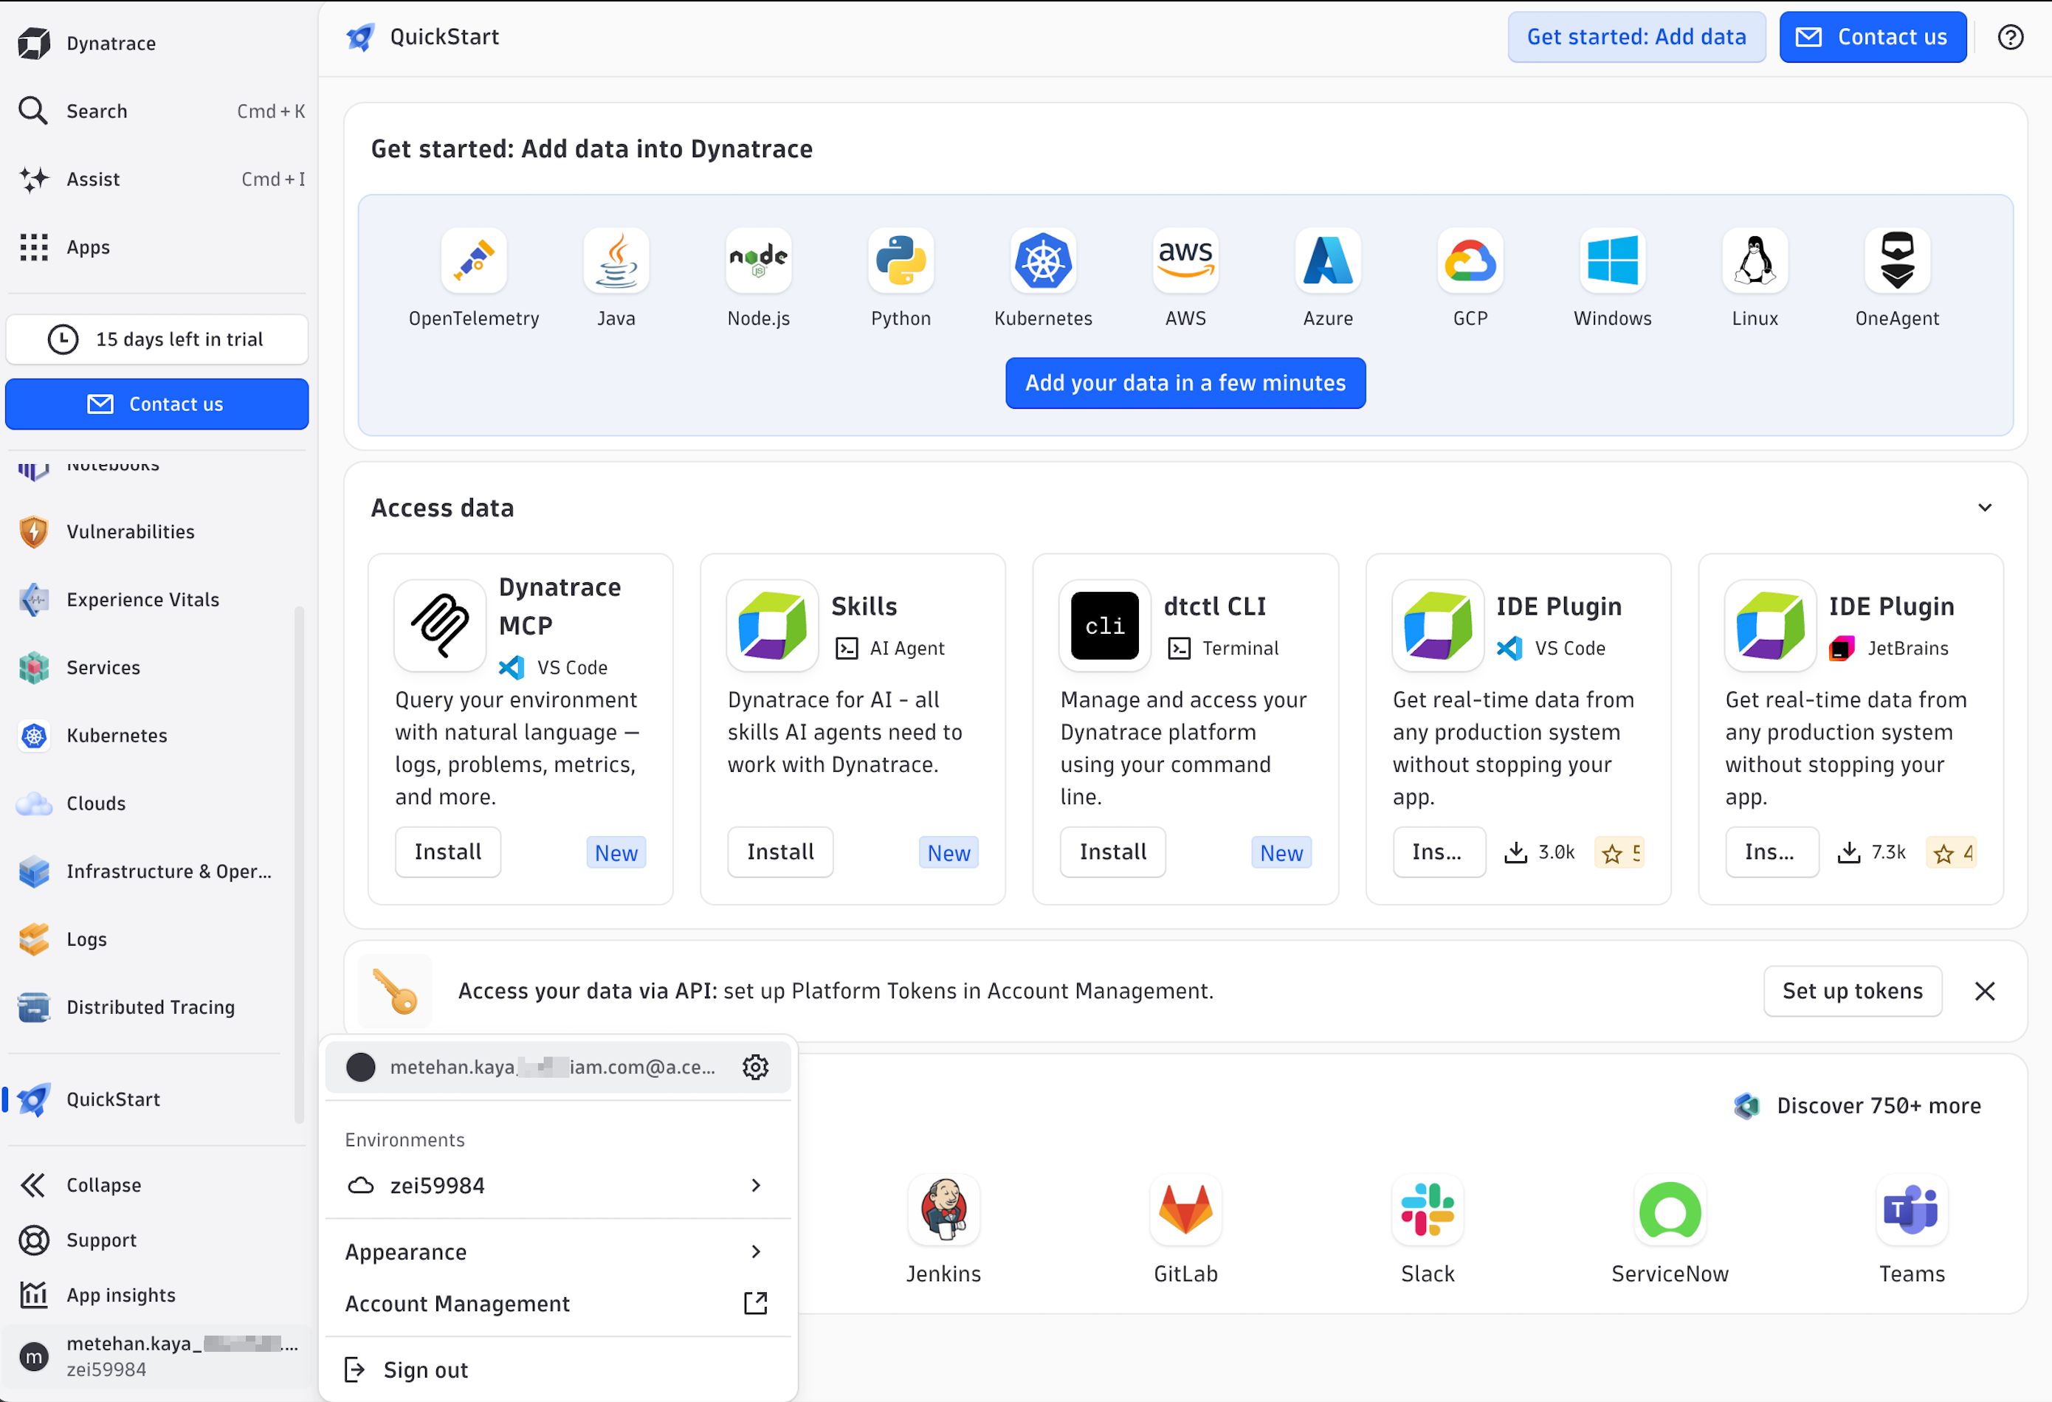Click the help question mark icon

pos(2010,37)
